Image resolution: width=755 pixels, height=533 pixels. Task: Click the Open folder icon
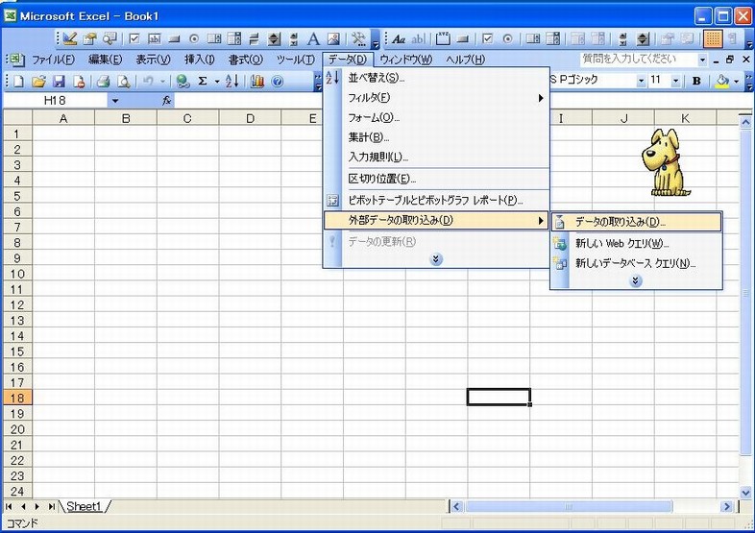(38, 82)
